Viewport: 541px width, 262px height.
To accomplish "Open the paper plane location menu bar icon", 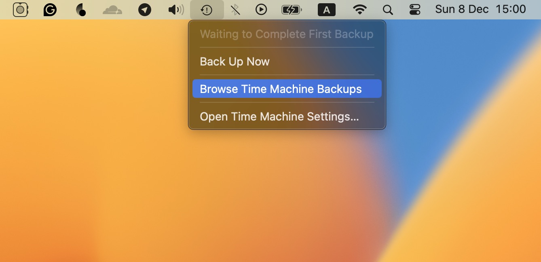I will [145, 10].
